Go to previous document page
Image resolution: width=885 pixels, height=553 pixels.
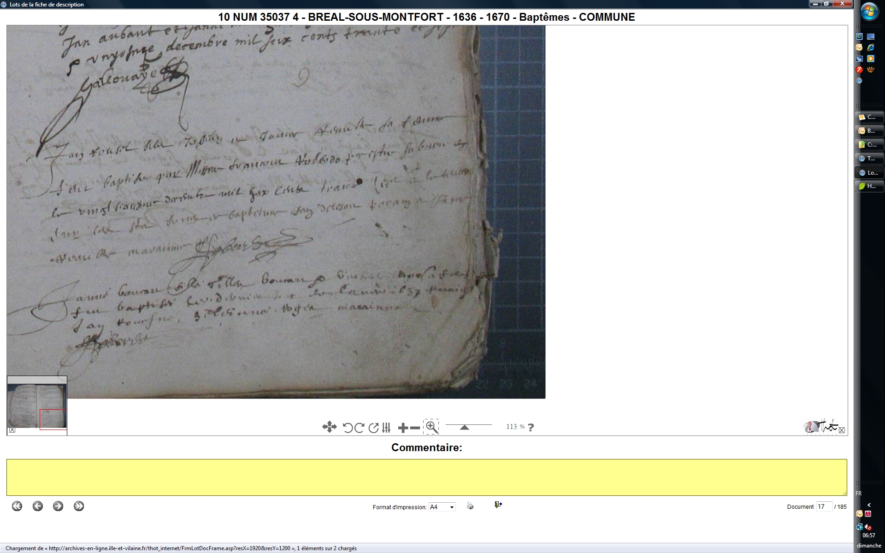[38, 506]
